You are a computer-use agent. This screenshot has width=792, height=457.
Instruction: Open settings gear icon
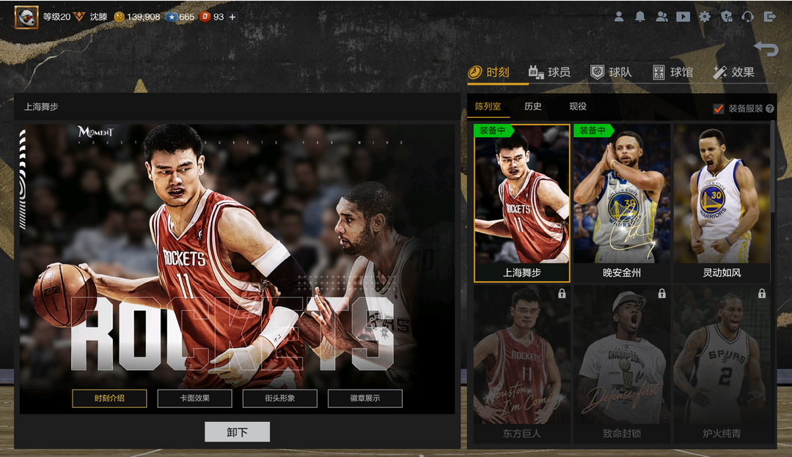point(705,17)
